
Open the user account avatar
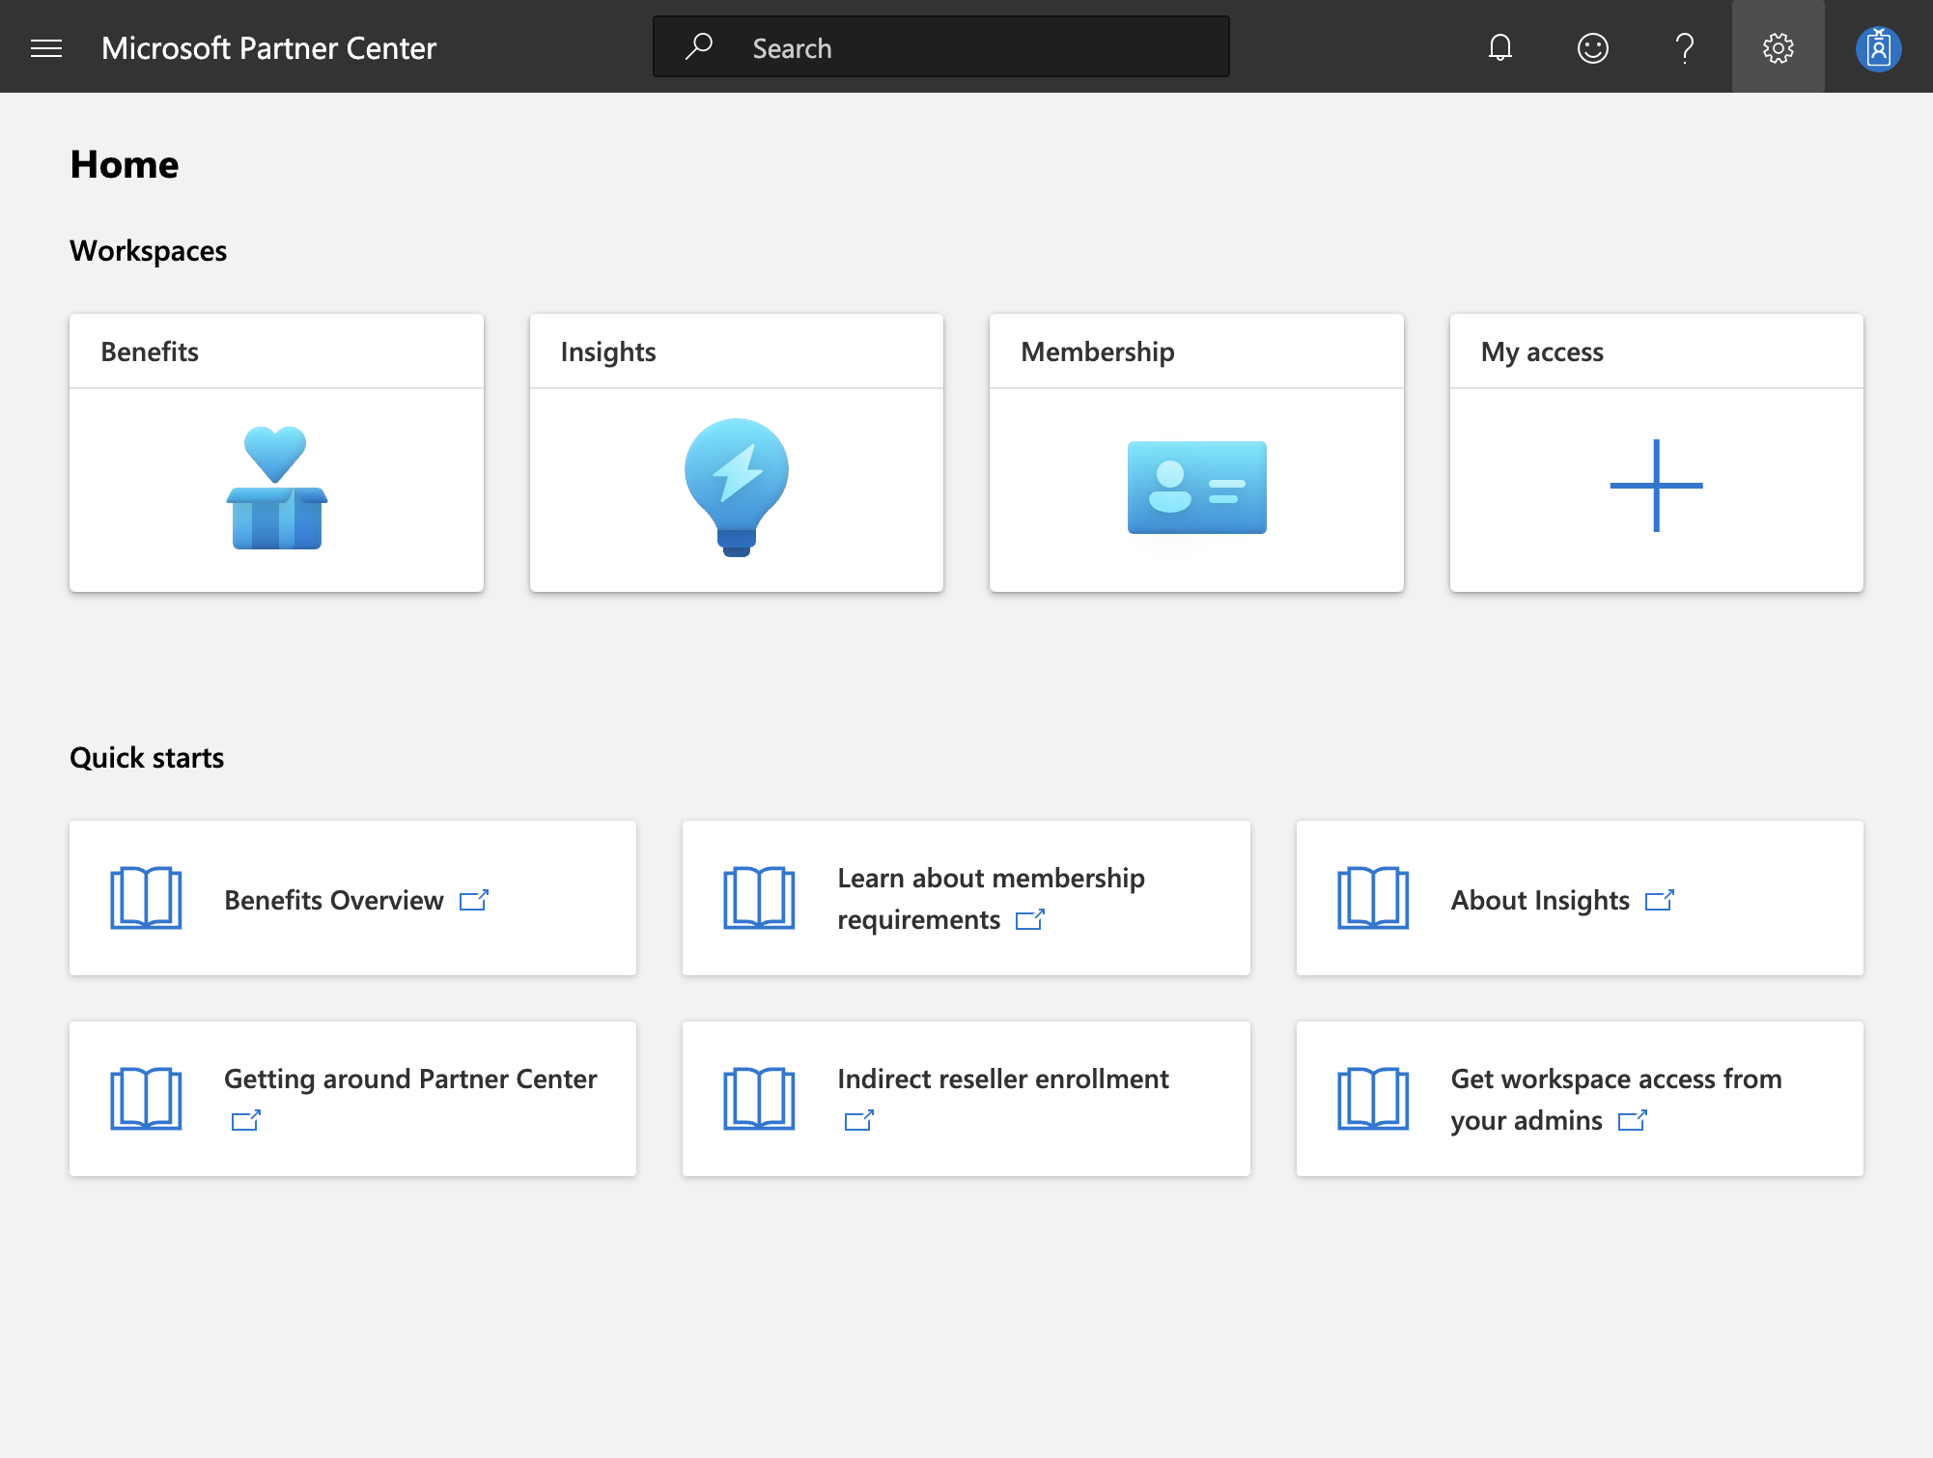pyautogui.click(x=1878, y=48)
